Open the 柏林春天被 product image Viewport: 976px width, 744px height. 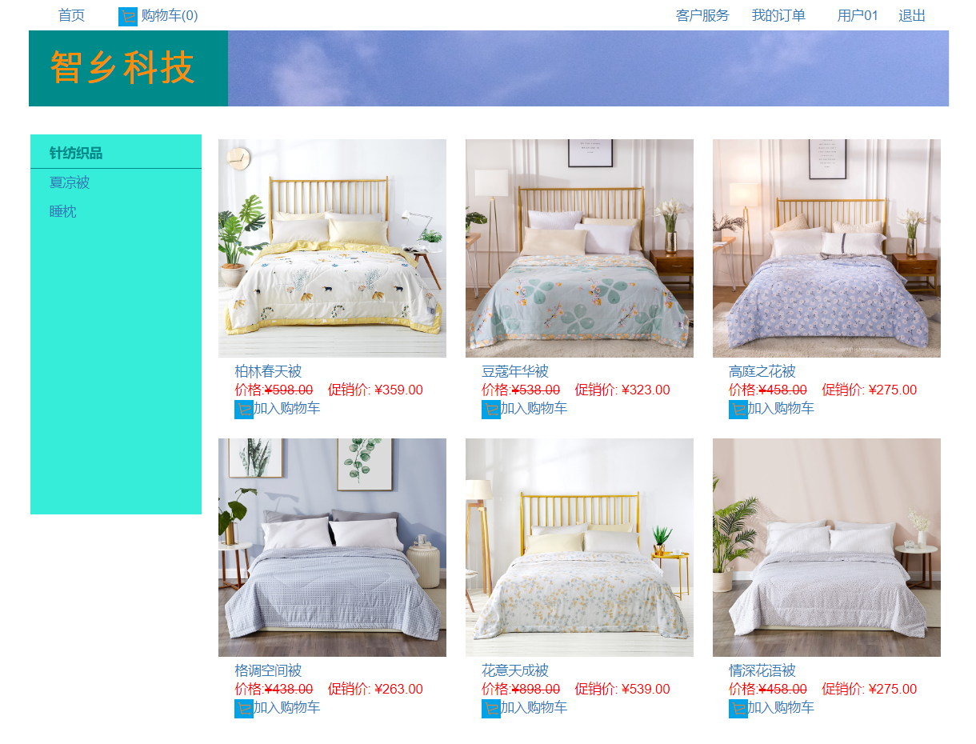click(332, 248)
